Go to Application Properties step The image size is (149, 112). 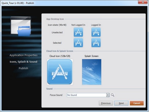(23, 55)
